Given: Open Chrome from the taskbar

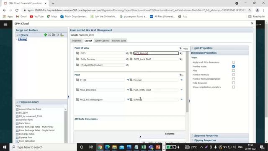Looking at the screenshot, I should pos(100,147).
